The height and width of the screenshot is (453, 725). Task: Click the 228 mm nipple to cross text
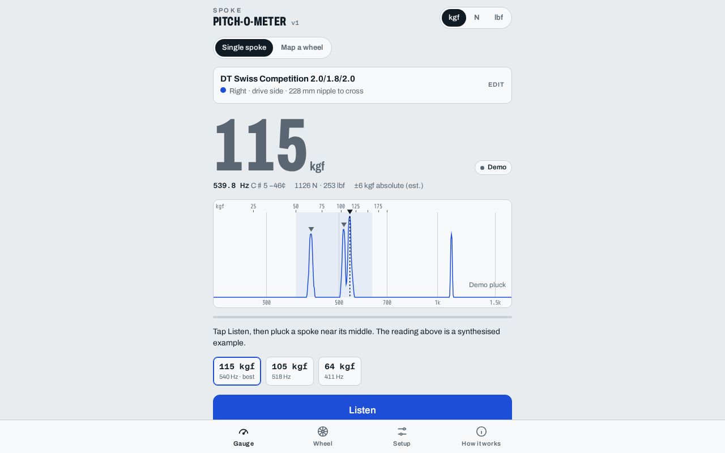[x=326, y=91]
